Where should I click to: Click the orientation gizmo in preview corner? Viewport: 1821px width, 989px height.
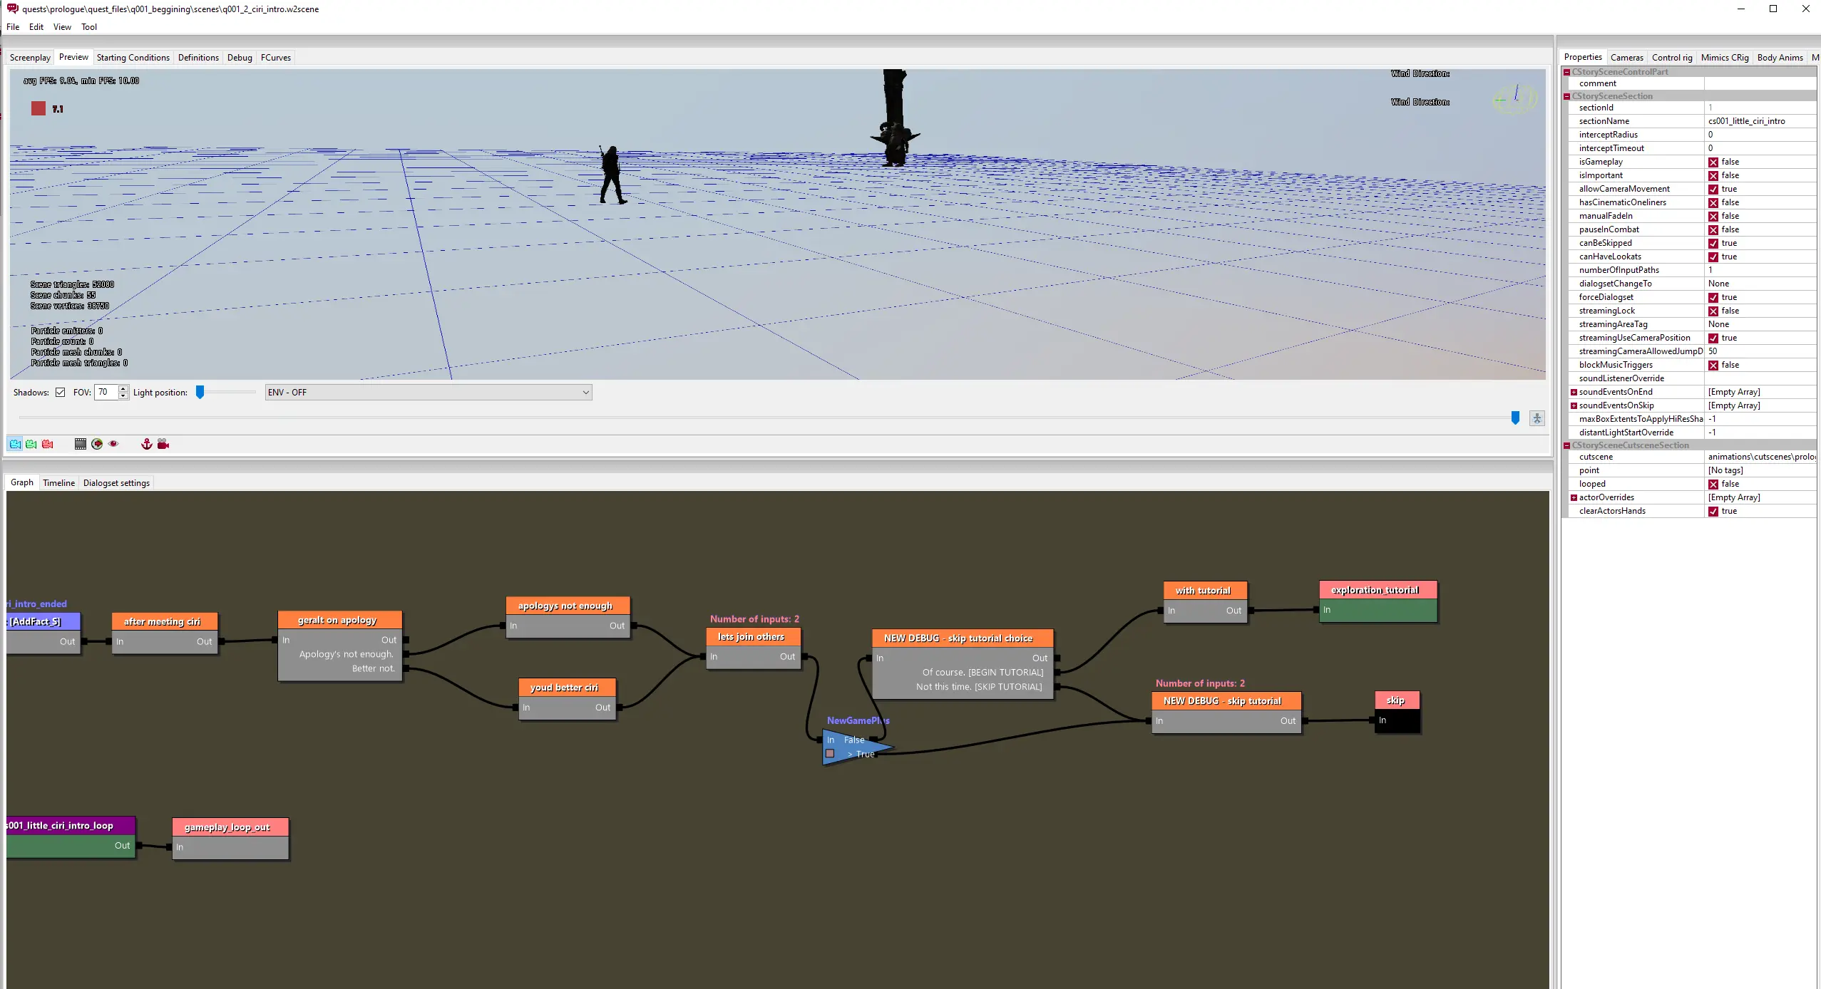pos(1514,98)
